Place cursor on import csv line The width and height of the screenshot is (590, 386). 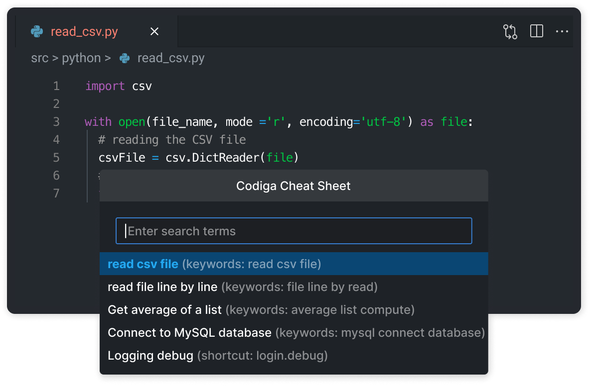point(119,86)
